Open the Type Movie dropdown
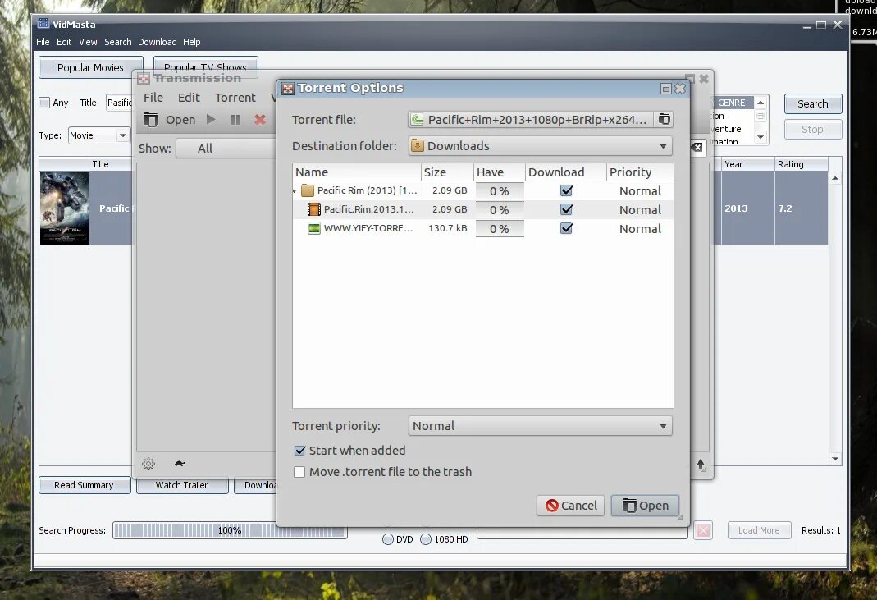Screen dimensions: 877x600 click(99, 135)
